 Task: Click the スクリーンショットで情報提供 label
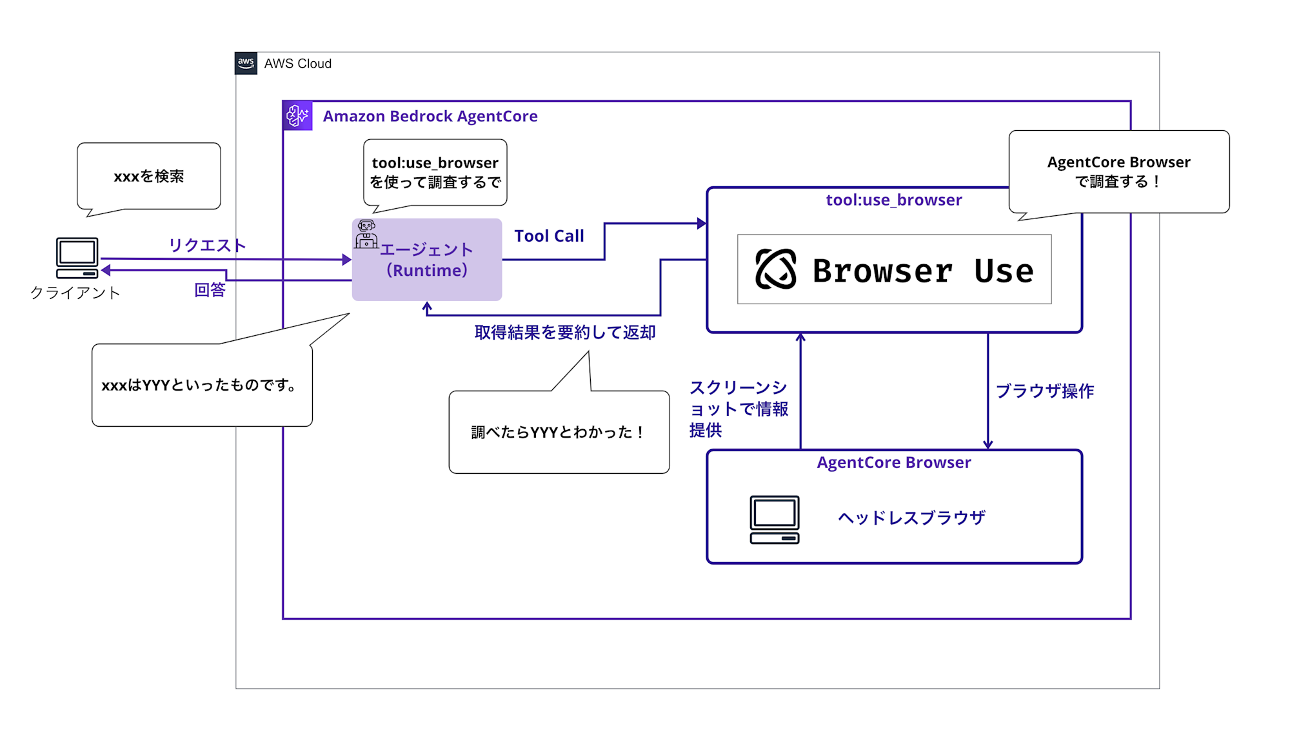click(x=739, y=409)
